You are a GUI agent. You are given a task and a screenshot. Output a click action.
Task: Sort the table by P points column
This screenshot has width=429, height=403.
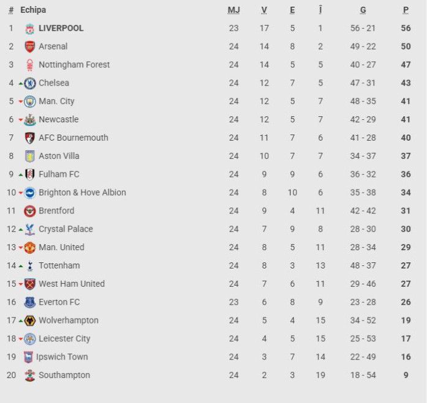406,10
